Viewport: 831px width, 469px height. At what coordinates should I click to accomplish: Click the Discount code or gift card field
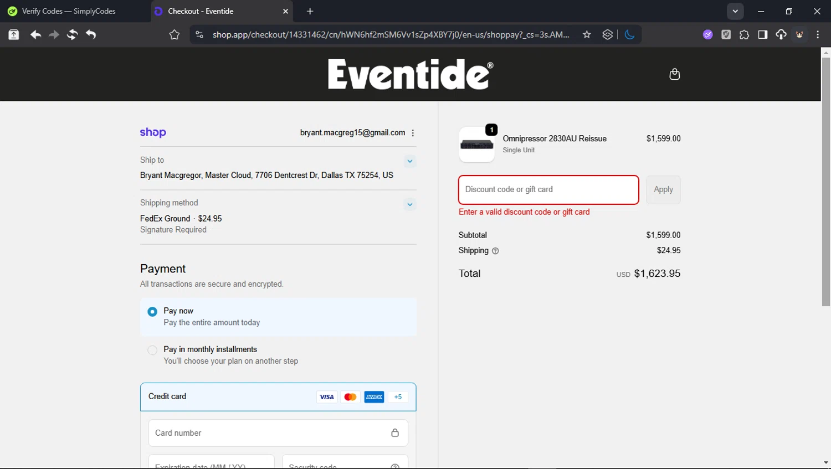point(548,189)
